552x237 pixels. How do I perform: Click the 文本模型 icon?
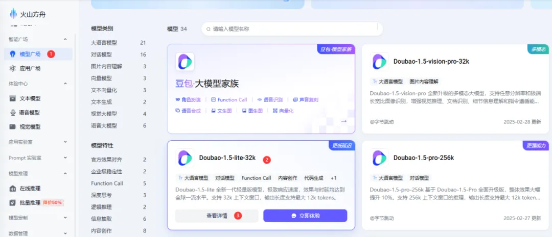13,98
